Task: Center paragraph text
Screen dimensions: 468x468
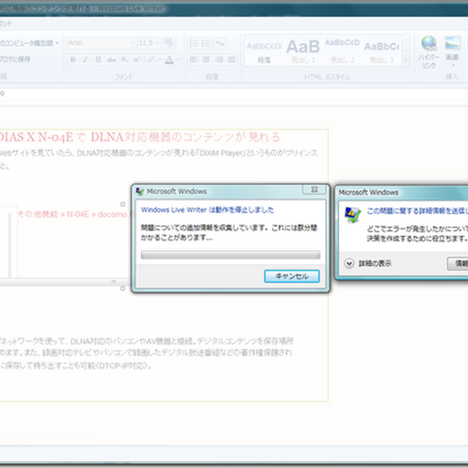Action: 206,60
